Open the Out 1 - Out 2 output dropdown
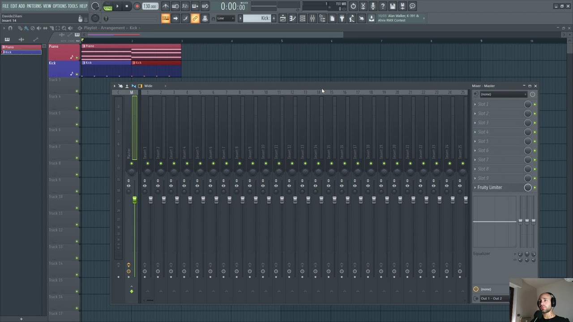The width and height of the screenshot is (573, 322). click(494, 298)
